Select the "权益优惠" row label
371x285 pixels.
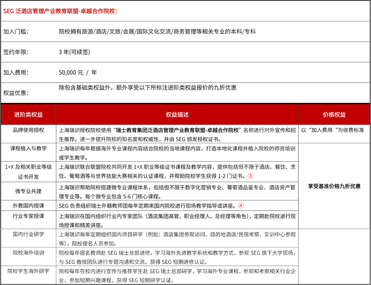pyautogui.click(x=16, y=93)
